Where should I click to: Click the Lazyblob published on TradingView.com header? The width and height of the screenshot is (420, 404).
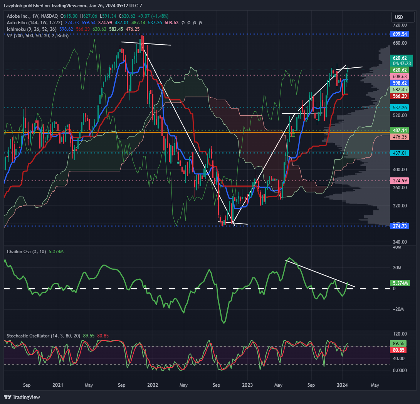(73, 6)
